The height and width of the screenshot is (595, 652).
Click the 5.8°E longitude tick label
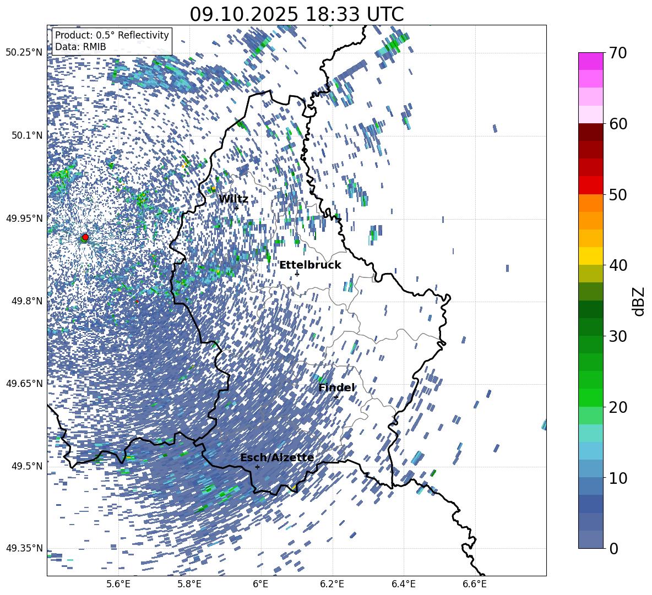point(189,584)
